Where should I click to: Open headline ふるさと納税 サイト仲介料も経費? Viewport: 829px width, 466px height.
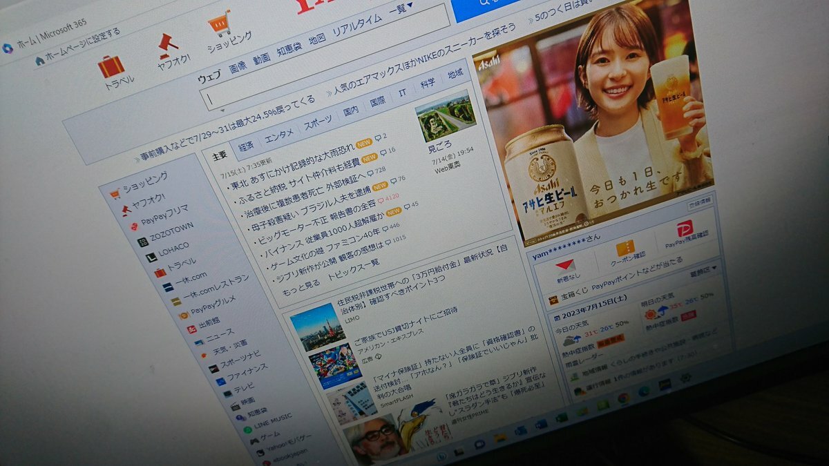pyautogui.click(x=301, y=181)
